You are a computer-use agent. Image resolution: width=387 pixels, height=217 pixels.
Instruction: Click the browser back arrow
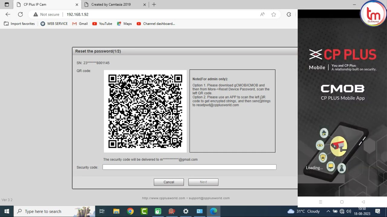[8, 14]
